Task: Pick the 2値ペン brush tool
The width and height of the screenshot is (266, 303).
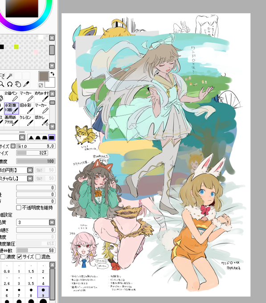Action: (11, 96)
